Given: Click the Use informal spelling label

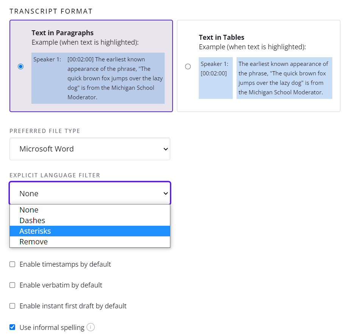Looking at the screenshot, I should (x=52, y=327).
